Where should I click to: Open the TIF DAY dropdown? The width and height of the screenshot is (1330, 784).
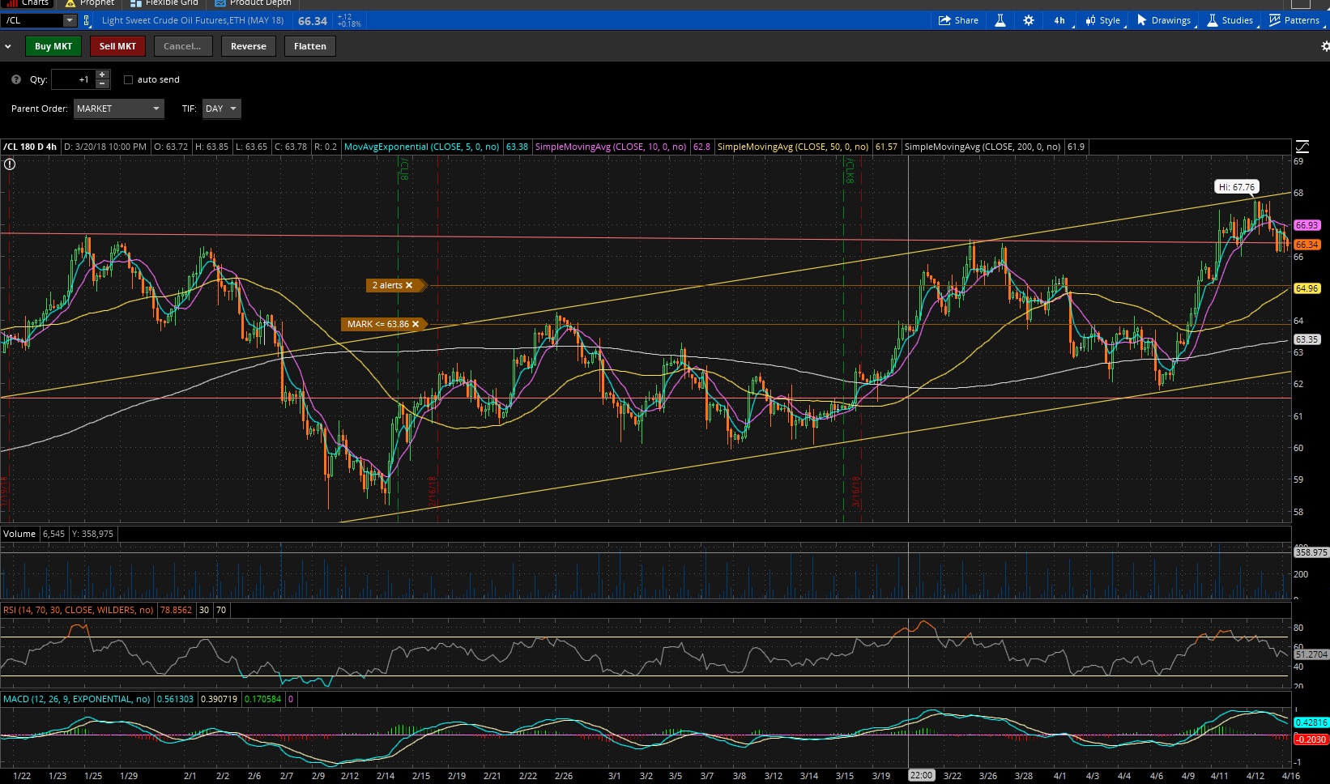coord(222,109)
